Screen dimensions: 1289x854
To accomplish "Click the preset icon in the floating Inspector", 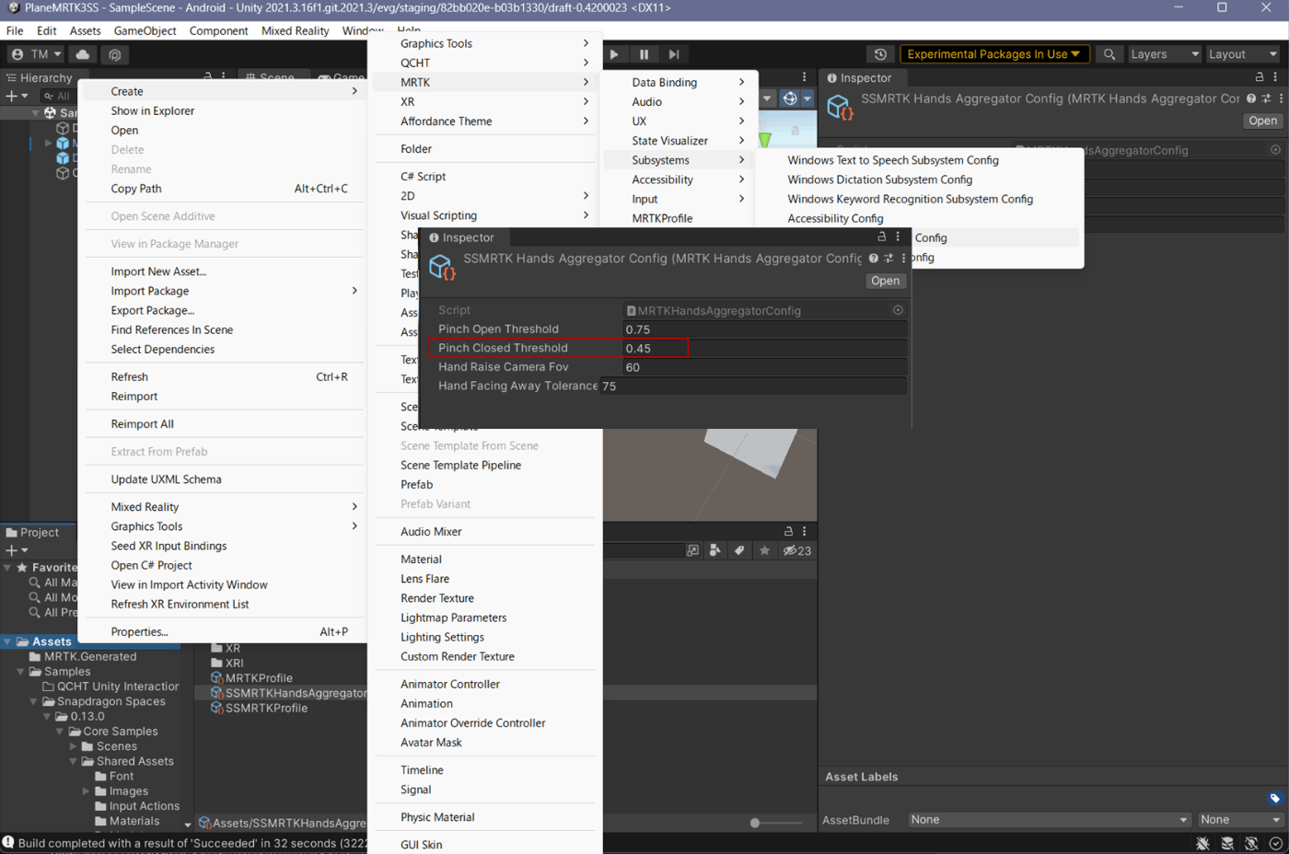I will pos(888,259).
